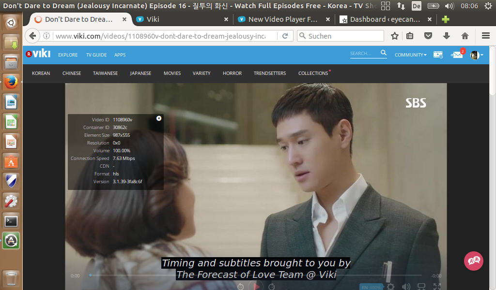
Task: Open the session gear menu top-right
Action: tap(488, 6)
